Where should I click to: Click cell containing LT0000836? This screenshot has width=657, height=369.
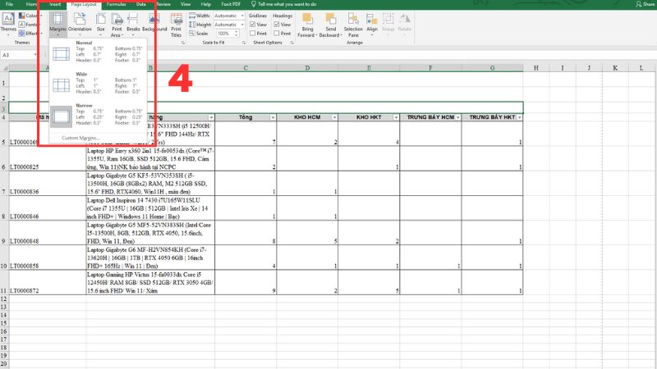(48, 183)
